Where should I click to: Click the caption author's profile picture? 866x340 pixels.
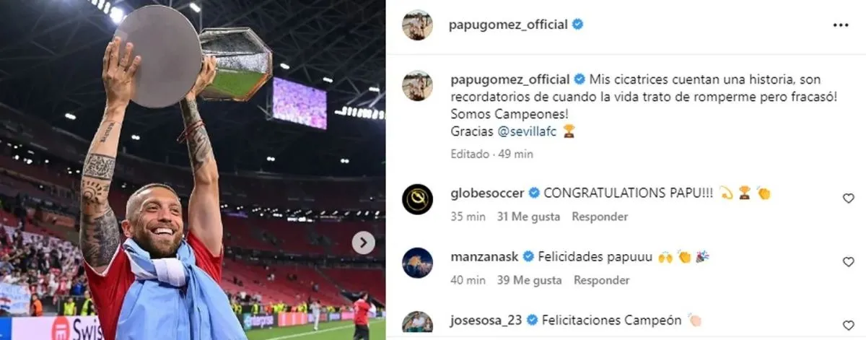click(417, 85)
